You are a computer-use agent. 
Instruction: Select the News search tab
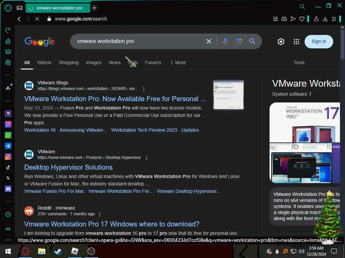pos(115,62)
